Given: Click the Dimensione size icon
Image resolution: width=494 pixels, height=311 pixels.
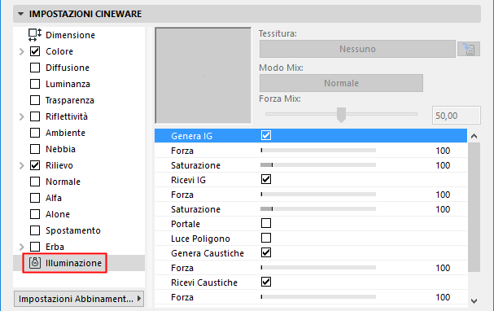Looking at the screenshot, I should pos(35,35).
